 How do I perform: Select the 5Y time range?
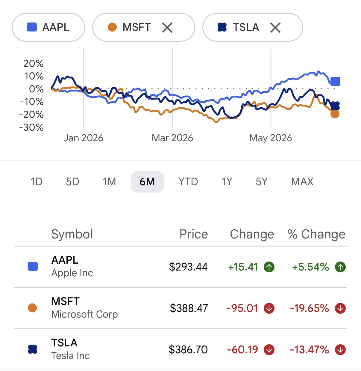261,182
